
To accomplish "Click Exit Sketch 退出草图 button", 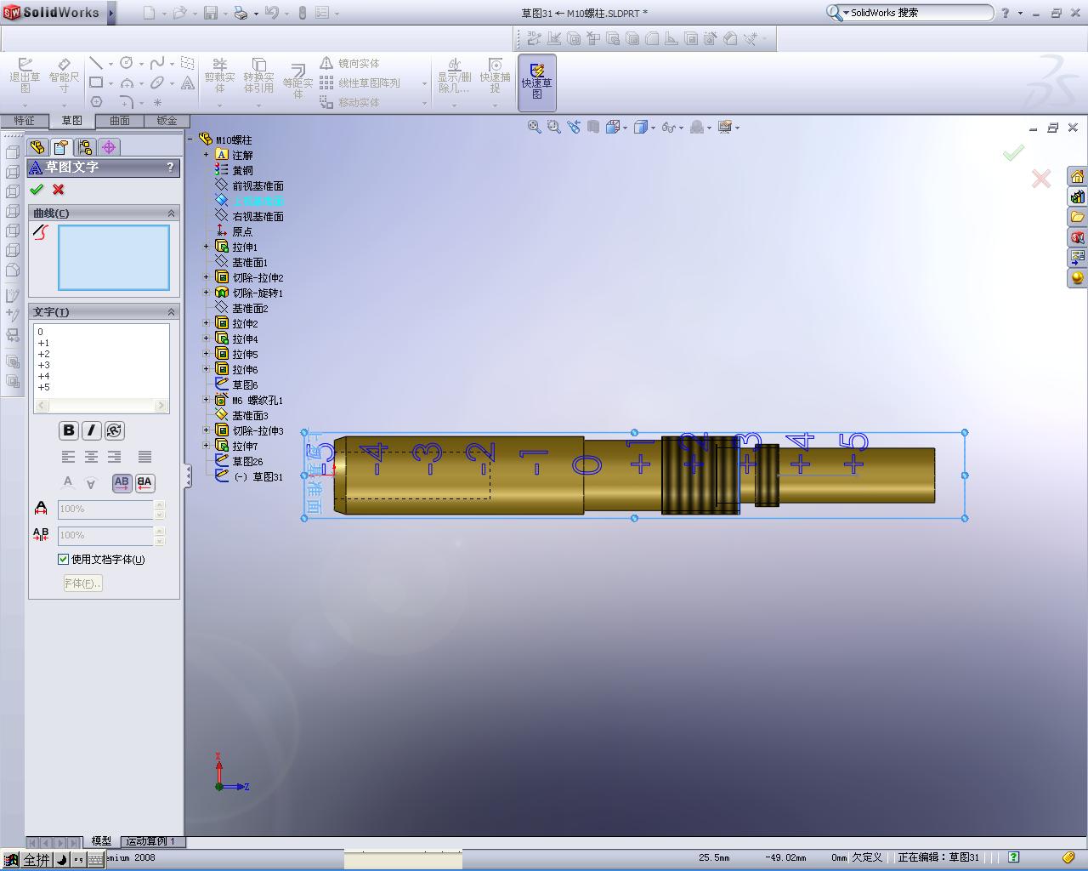I will pyautogui.click(x=25, y=77).
